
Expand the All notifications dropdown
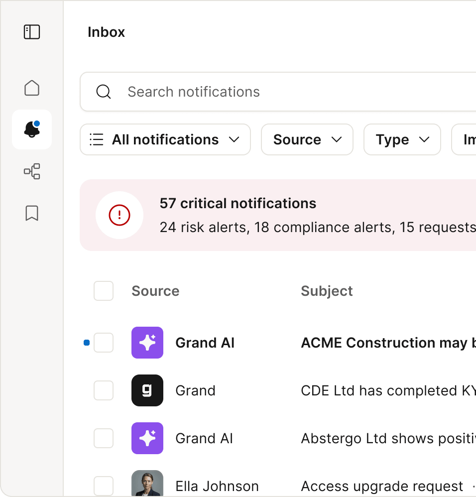click(165, 139)
